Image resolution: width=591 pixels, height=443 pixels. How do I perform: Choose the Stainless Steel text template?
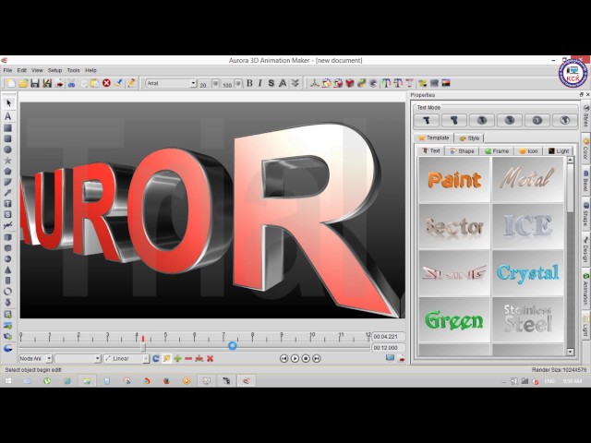point(527,320)
